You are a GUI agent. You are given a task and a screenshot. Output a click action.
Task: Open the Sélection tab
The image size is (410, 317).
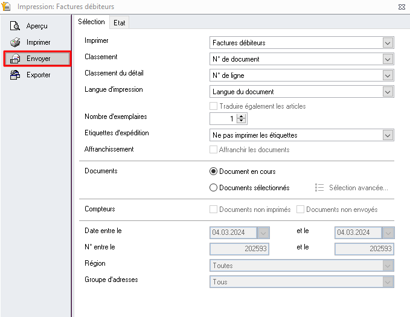click(91, 22)
